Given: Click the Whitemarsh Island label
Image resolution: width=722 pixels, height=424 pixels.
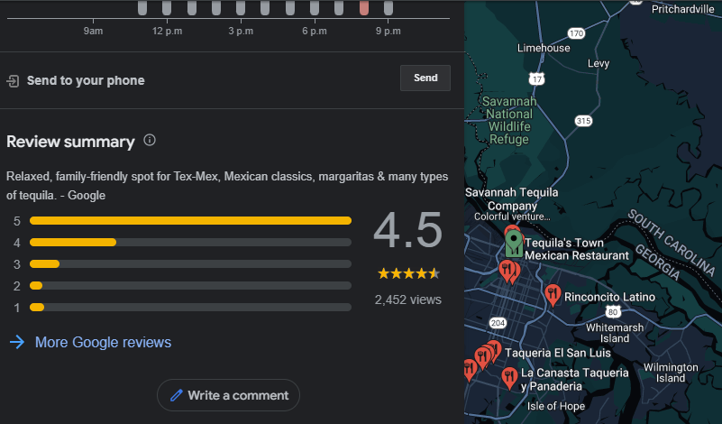Looking at the screenshot, I should tap(615, 333).
